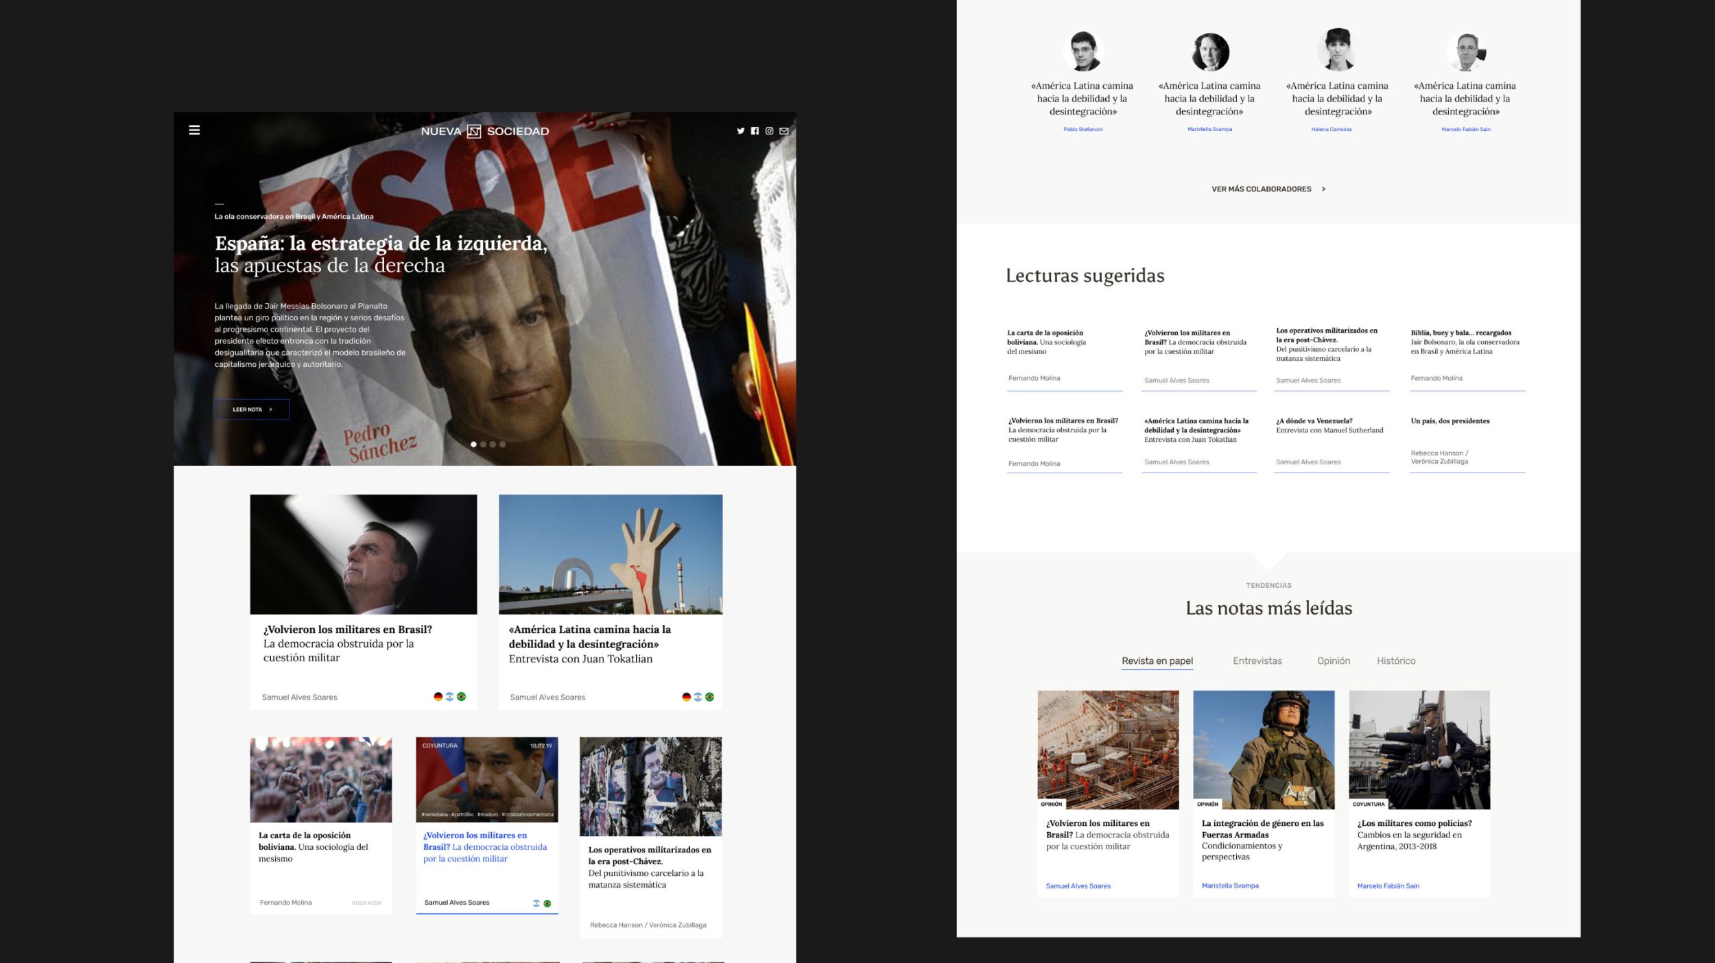
Task: Open the Histórico tab
Action: tap(1395, 661)
